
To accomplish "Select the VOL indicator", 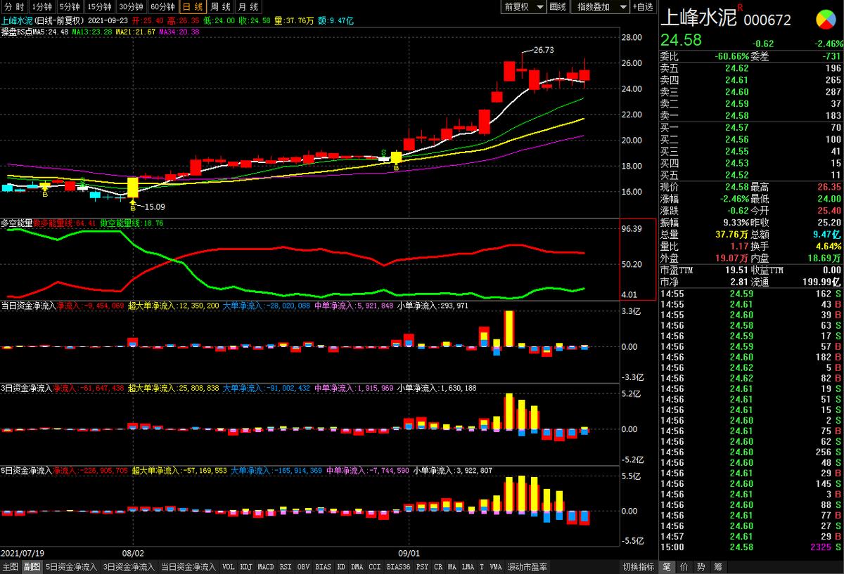I will pyautogui.click(x=229, y=567).
